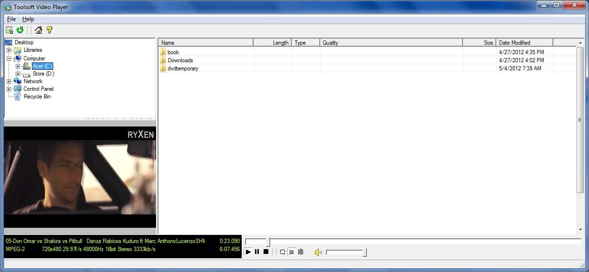Screen dimensions: 589x272
Task: Click the scrollbar down arrow
Action: 580,231
